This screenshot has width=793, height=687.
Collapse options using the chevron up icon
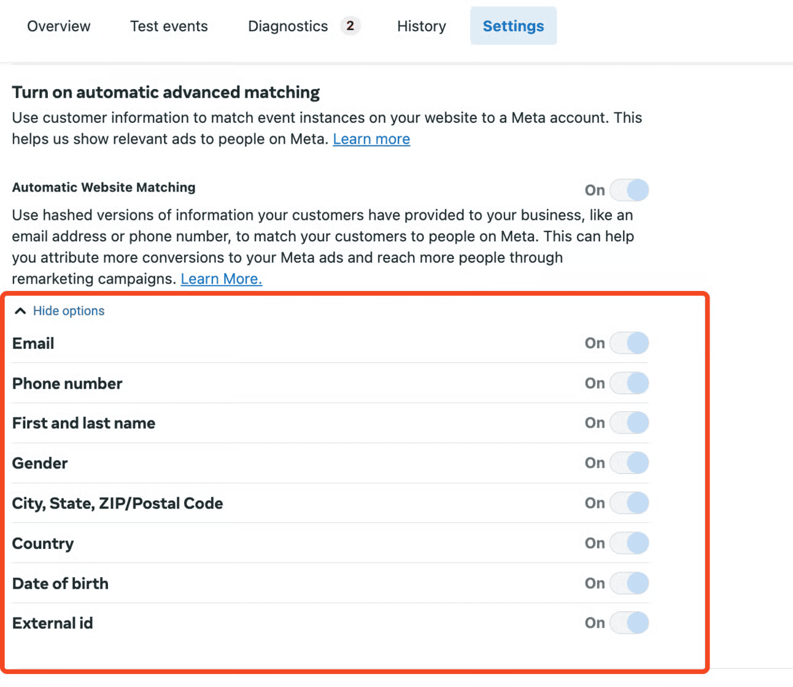(20, 311)
